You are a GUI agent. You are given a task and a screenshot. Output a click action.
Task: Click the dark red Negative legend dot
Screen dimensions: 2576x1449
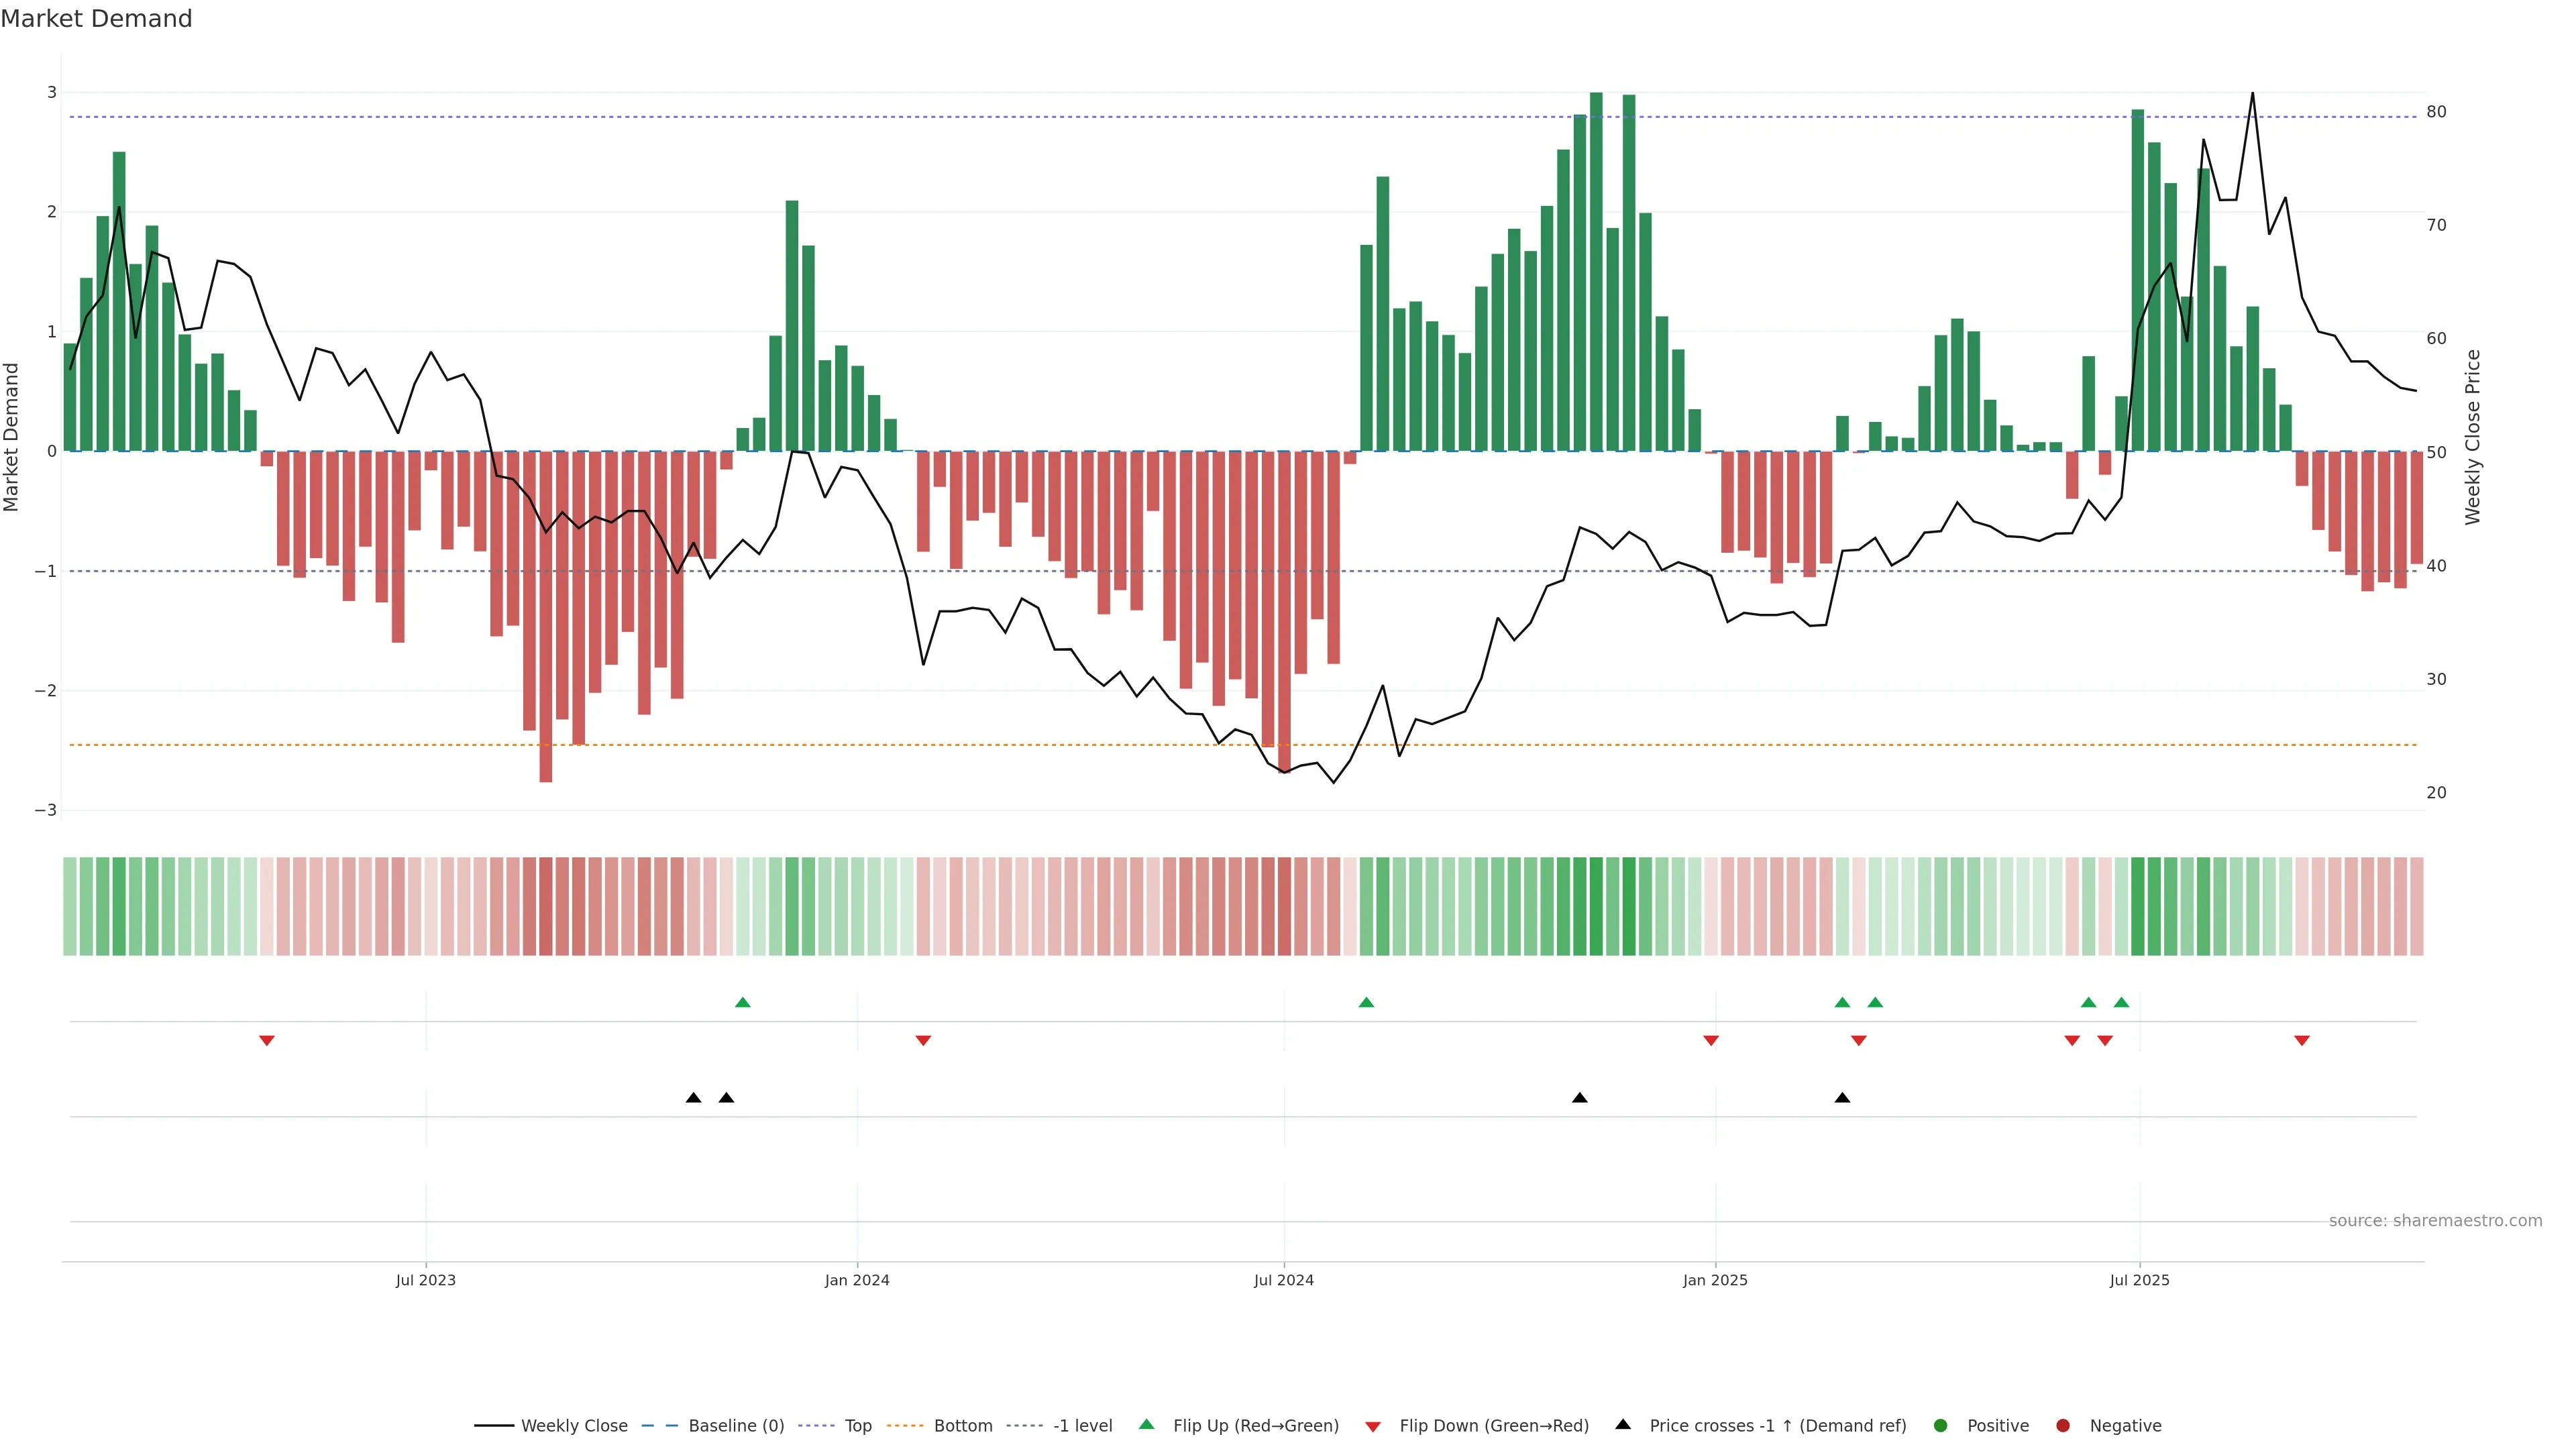click(x=2063, y=1426)
